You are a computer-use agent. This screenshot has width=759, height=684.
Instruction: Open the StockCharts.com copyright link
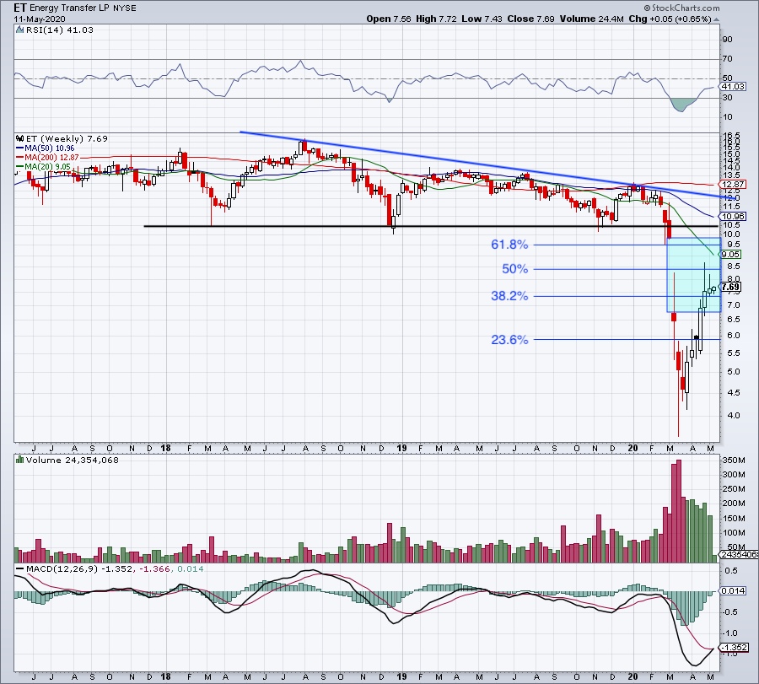(681, 8)
